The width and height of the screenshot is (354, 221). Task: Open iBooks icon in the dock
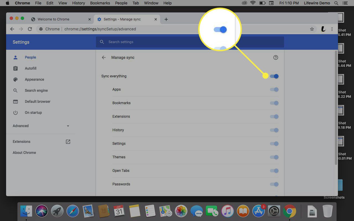(x=243, y=212)
